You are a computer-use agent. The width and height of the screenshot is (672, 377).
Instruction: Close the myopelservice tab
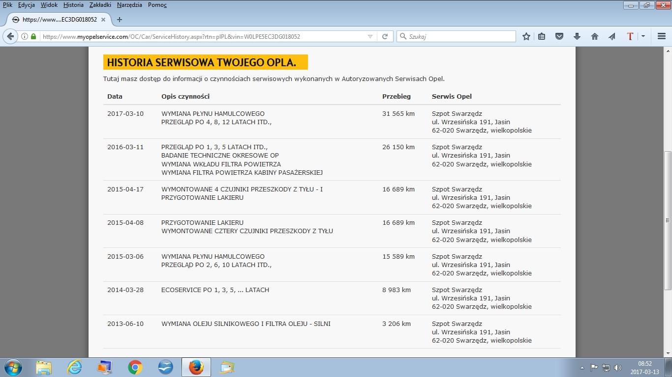tap(103, 20)
